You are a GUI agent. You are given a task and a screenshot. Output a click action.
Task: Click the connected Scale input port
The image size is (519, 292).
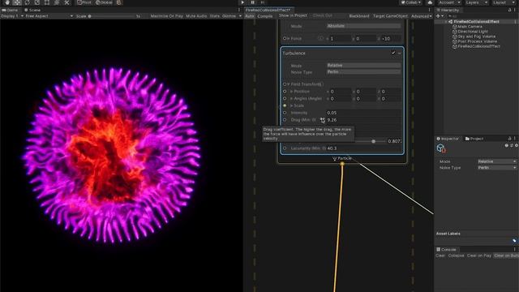pos(285,105)
